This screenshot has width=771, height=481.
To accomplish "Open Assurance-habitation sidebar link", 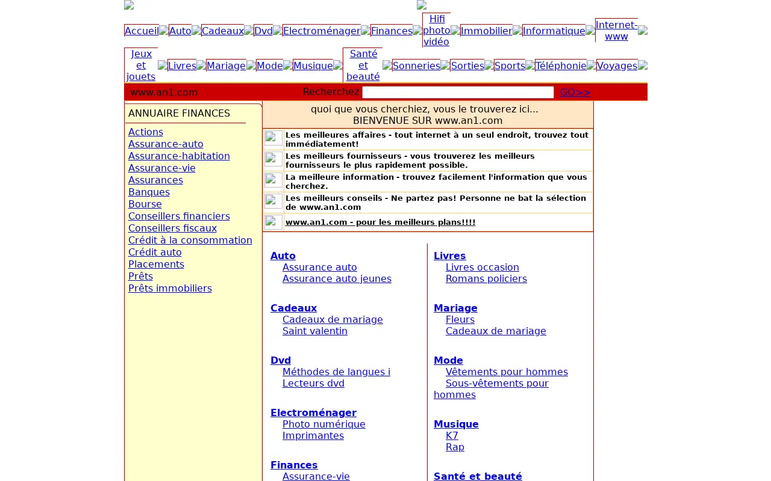I will click(x=179, y=156).
